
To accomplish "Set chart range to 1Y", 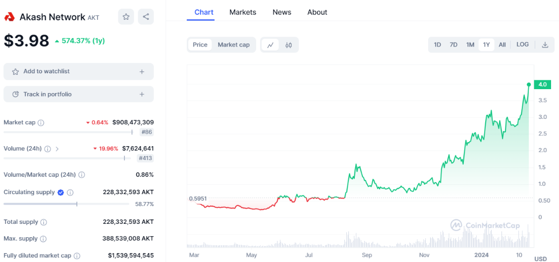I will pyautogui.click(x=486, y=45).
